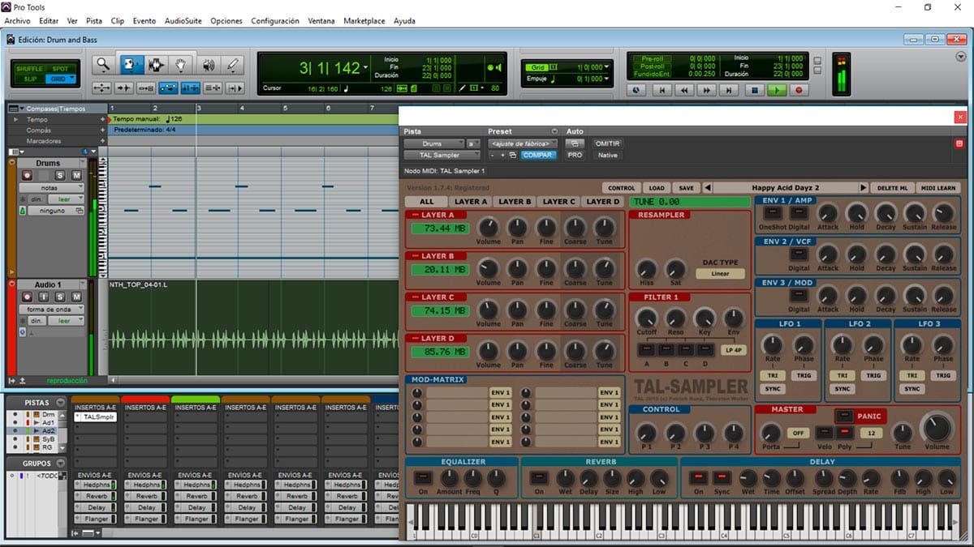Click the Fast Forward transport button
This screenshot has width=974, height=547.
707,91
